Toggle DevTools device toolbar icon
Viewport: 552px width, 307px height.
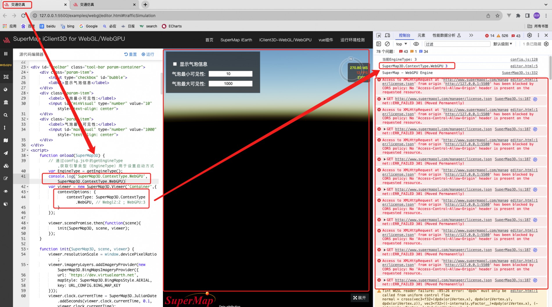click(x=388, y=35)
